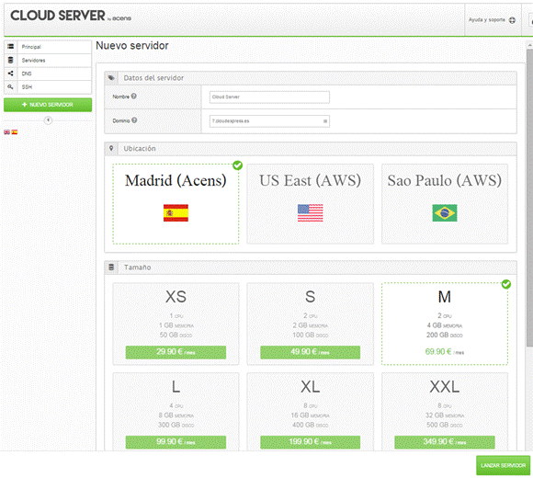533x478 pixels.
Task: Click the Cloud Server logo
Action: click(71, 16)
